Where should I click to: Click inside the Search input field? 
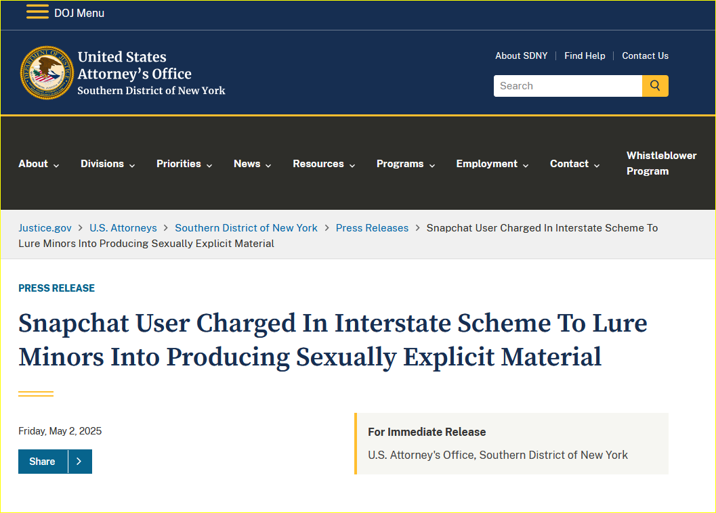click(568, 86)
